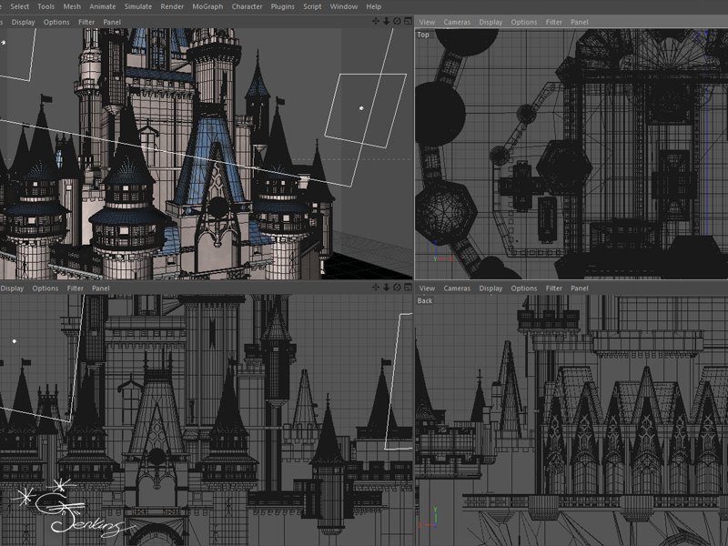Screen dimensions: 728x546
Task: Open Display menu of the perspective viewport
Action: pyautogui.click(x=24, y=22)
